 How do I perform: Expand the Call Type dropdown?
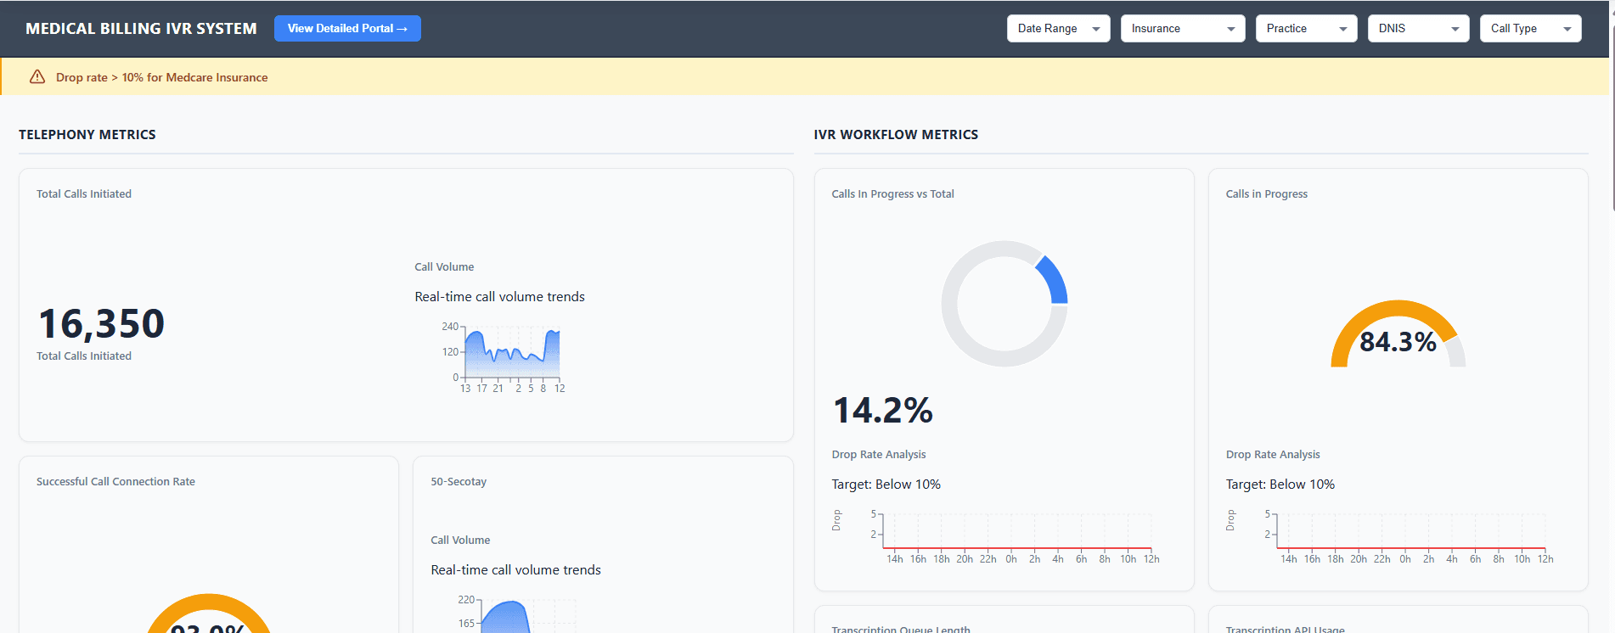point(1530,28)
